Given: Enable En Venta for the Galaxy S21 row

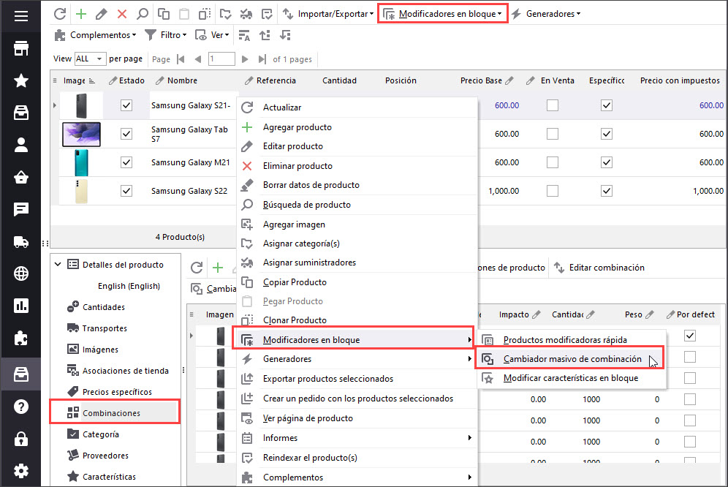Looking at the screenshot, I should (553, 105).
